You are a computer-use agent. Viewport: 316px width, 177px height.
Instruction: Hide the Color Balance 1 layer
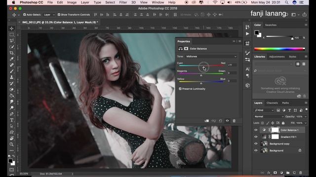point(256,130)
